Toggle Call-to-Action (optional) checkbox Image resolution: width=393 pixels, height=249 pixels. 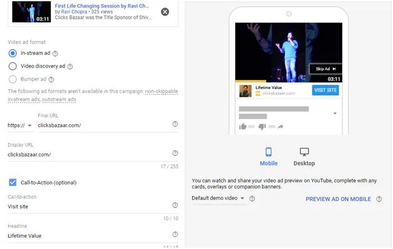13,182
